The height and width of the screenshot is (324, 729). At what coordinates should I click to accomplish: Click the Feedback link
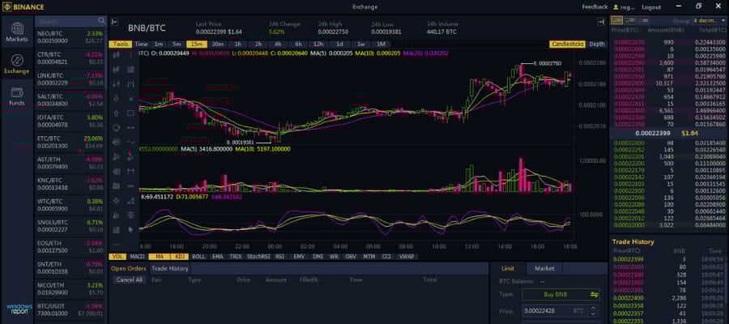595,7
